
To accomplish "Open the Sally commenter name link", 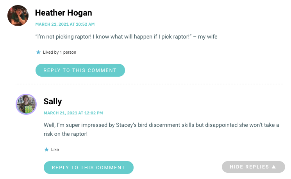I will click(x=53, y=102).
